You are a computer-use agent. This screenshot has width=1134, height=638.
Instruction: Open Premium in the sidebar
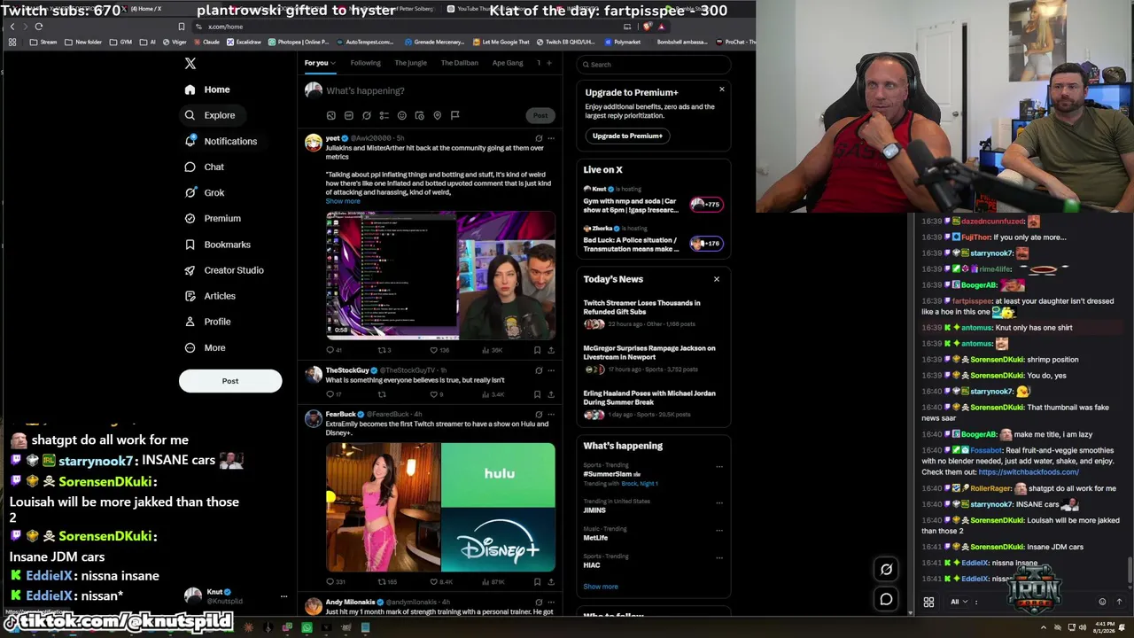point(212,218)
